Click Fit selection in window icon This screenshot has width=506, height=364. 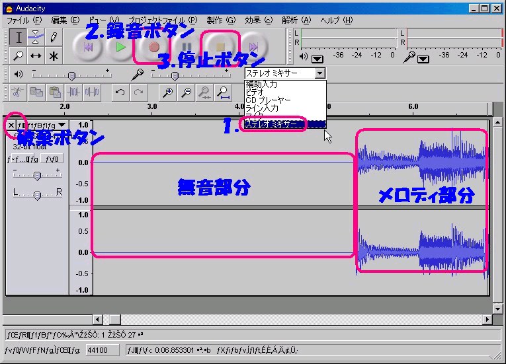204,92
